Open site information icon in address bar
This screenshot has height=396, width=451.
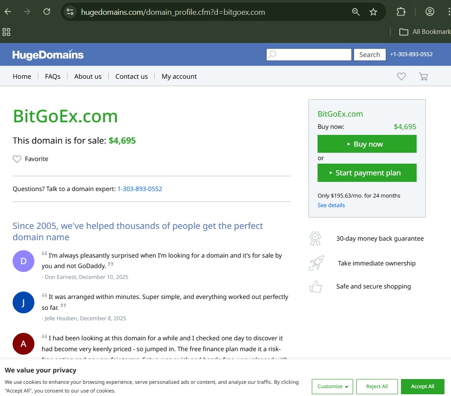click(x=70, y=12)
